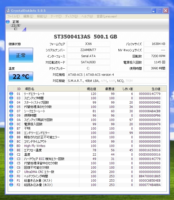Viewport: 174px width, 200px height.
Task: Click raw value B84700001B65 in ヘッドフライング時間 row
Action: 150,176
